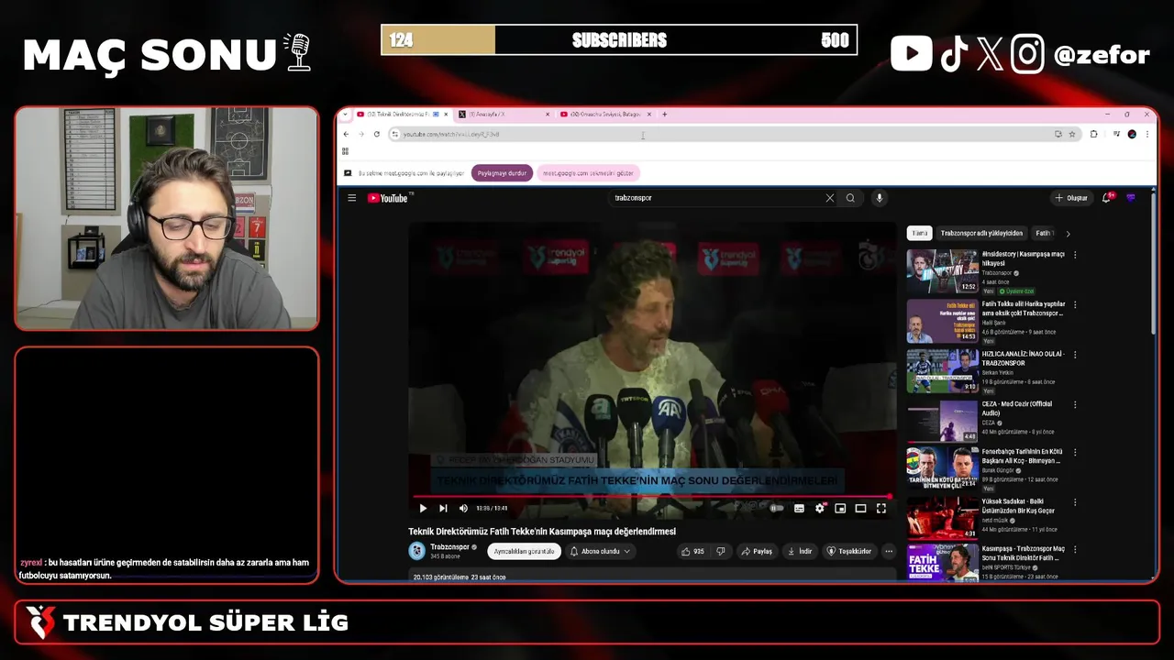Open options menu for 'Yüksek Sadakat' video

click(x=1075, y=502)
